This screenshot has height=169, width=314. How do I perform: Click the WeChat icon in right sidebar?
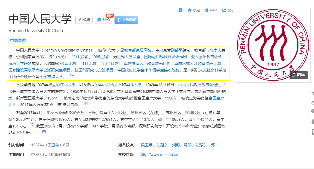pos(313,112)
